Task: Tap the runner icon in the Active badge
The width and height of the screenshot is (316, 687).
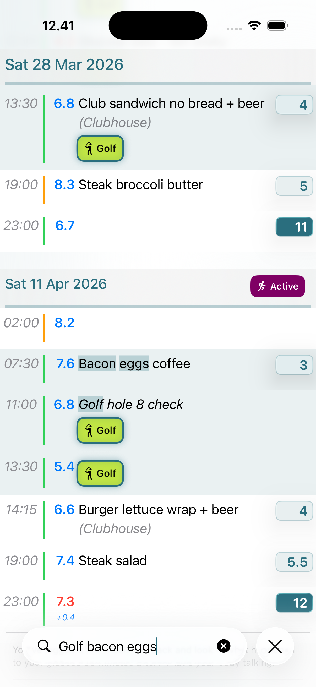Action: click(262, 286)
